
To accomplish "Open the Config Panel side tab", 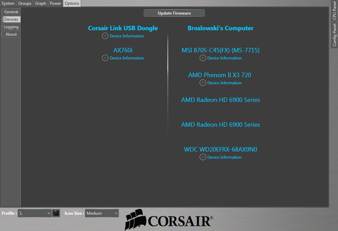I will (334, 35).
